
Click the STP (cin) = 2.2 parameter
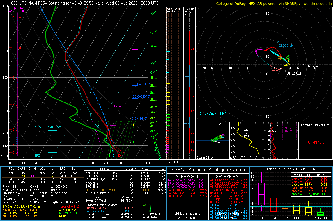(x=69, y=210)
